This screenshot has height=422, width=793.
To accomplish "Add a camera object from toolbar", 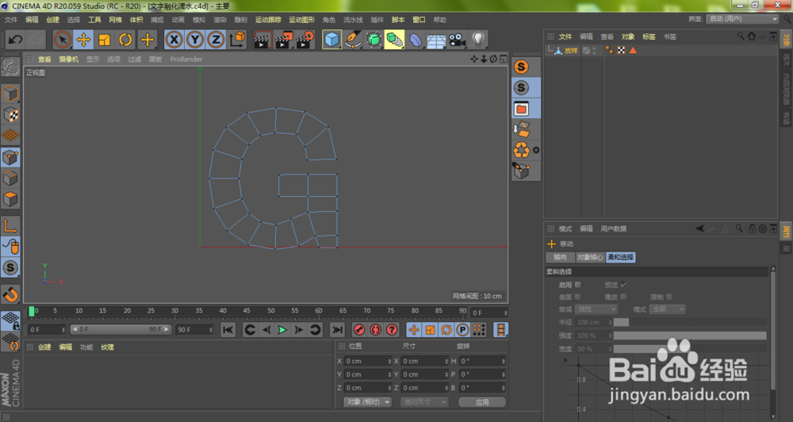I will 457,39.
